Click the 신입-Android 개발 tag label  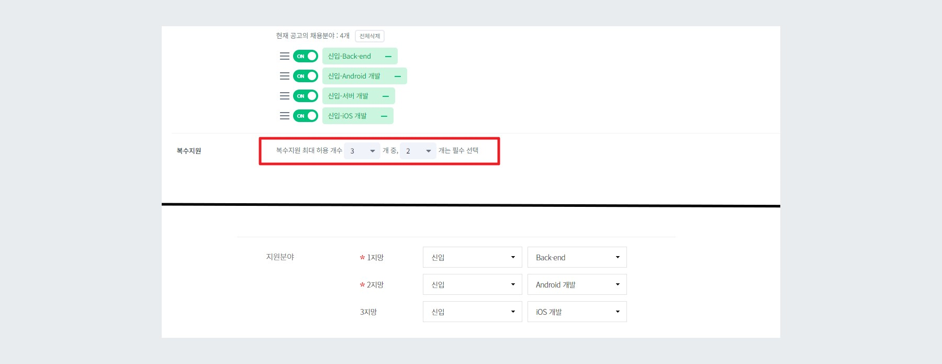pos(354,76)
